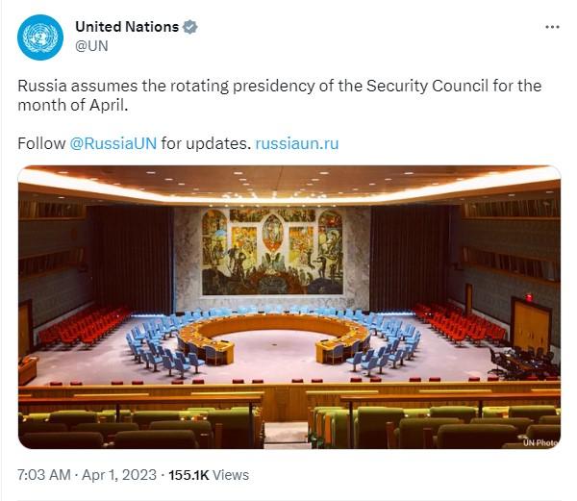The height and width of the screenshot is (501, 577).
Task: Click the "for updates." text in the tweet
Action: click(x=206, y=143)
